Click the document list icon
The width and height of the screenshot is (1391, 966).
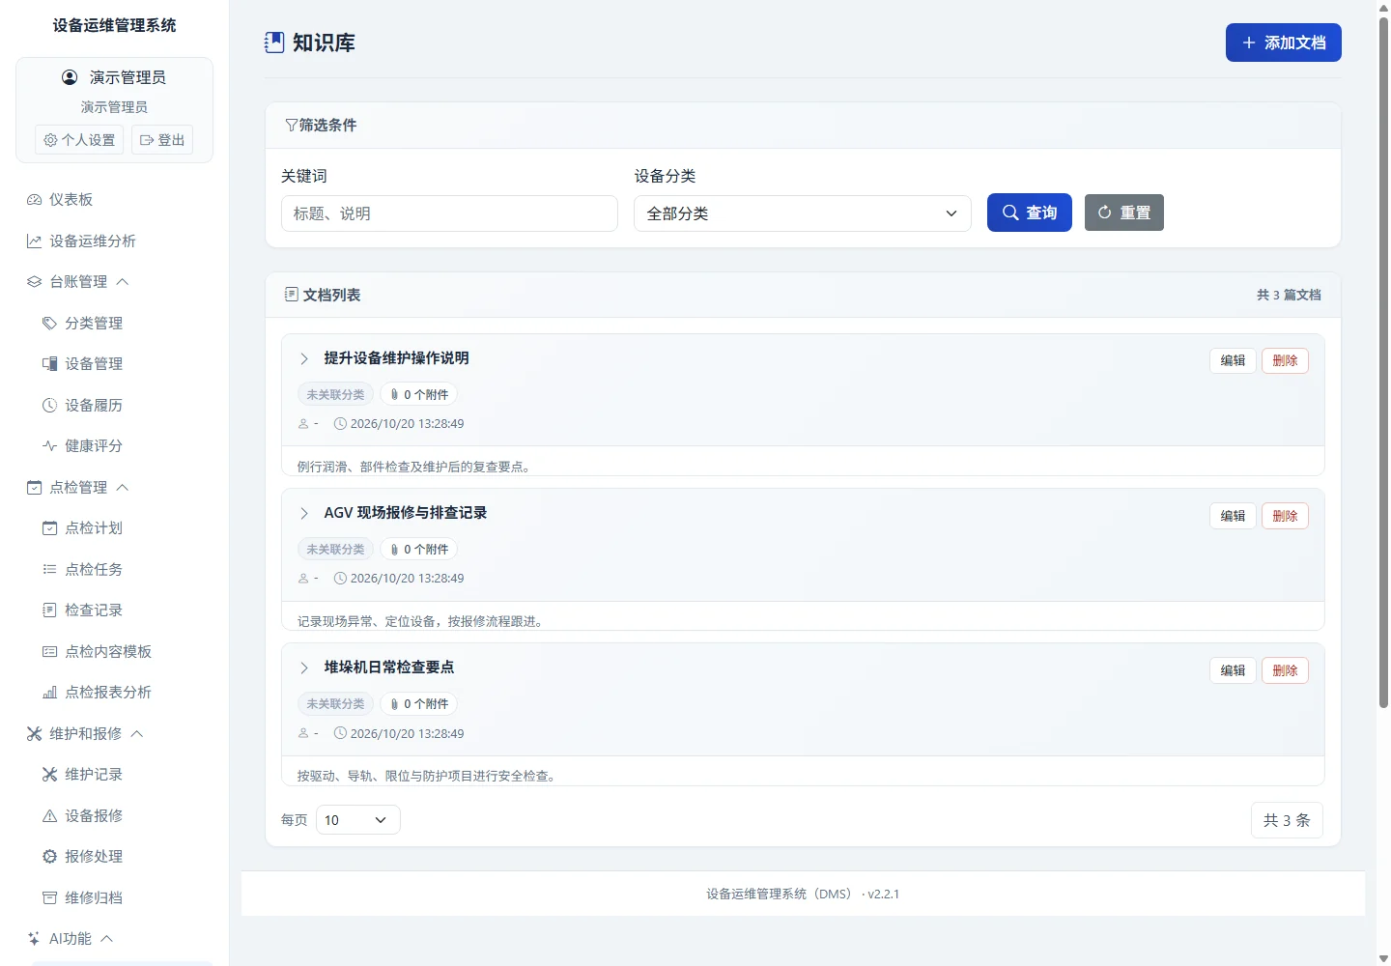click(291, 295)
